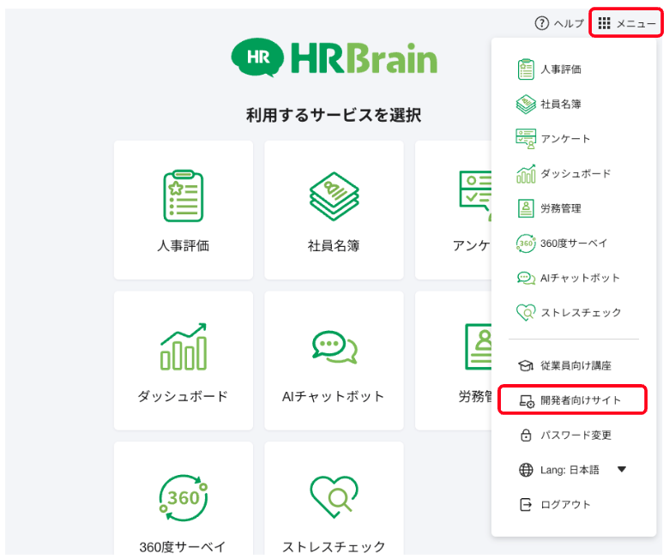Click the ヘルプ question mark icon
The height and width of the screenshot is (559, 669).
click(541, 23)
